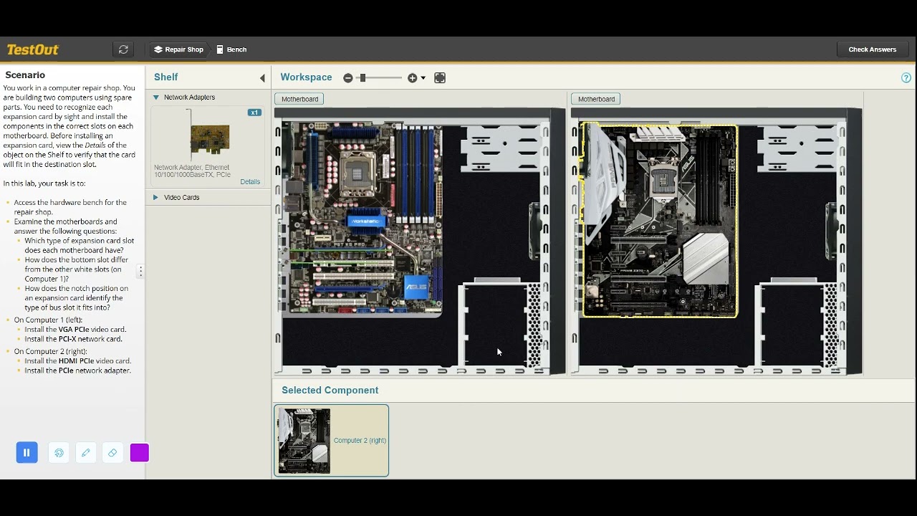Open the help question mark icon
This screenshot has width=917, height=516.
pos(907,78)
